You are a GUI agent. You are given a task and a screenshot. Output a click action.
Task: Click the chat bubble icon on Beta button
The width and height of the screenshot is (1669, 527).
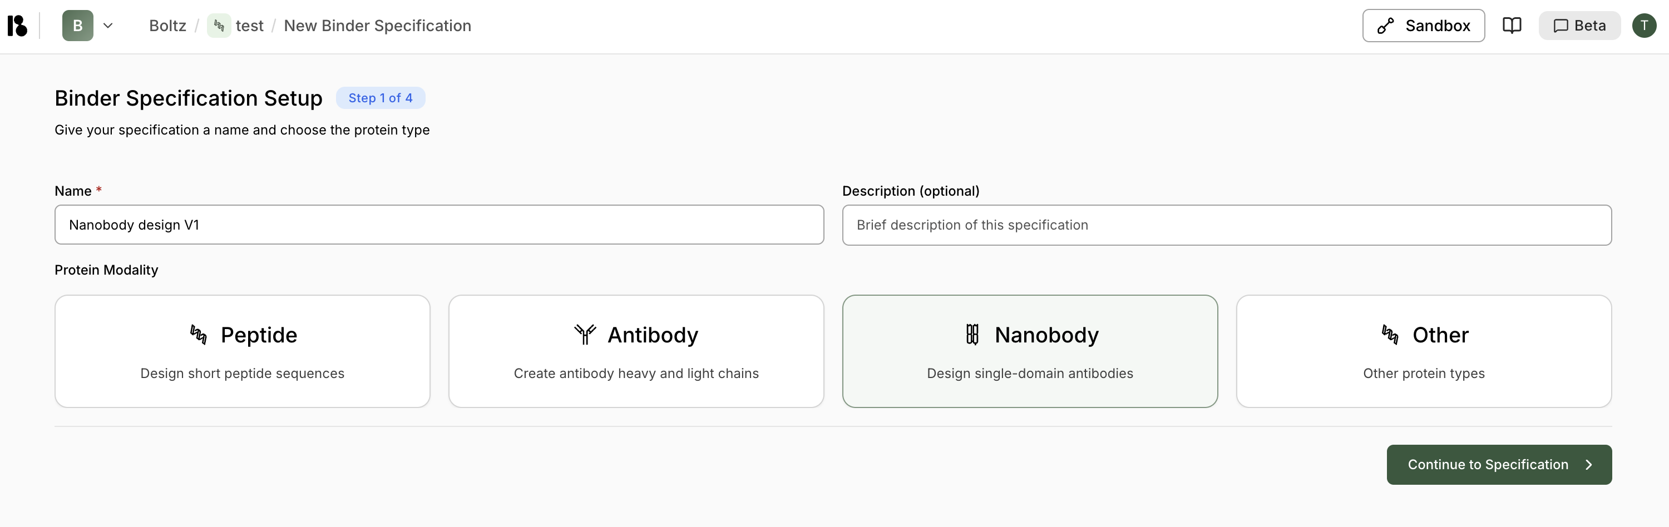1562,25
